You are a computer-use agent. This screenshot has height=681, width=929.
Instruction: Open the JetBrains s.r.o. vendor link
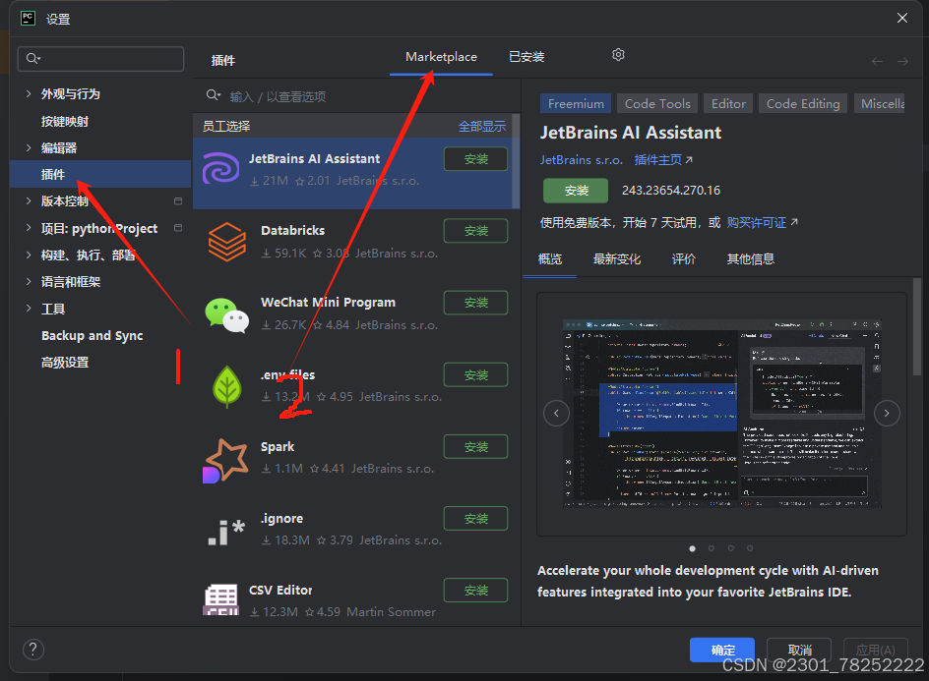coord(582,160)
